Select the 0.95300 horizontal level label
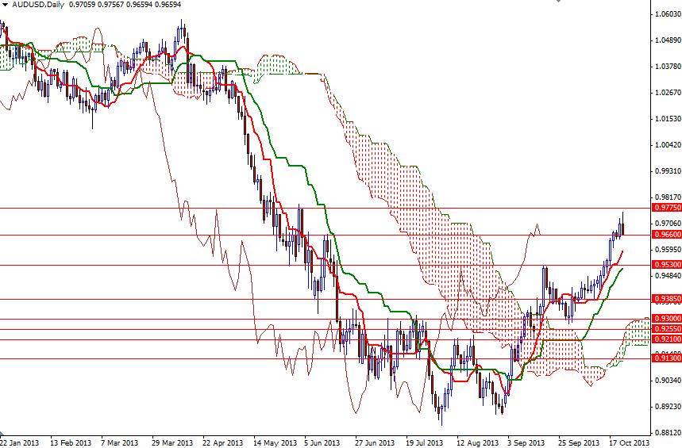This screenshot has height=448, width=682. (667, 264)
